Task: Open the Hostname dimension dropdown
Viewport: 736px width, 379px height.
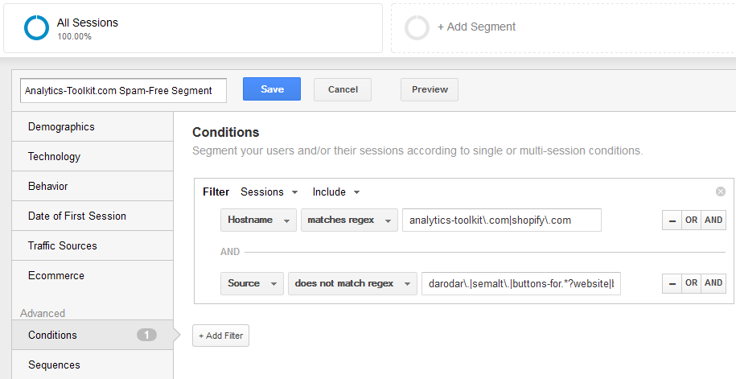Action: (x=259, y=220)
